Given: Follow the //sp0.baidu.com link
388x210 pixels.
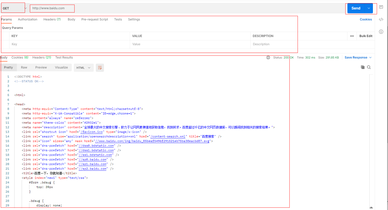Looking at the screenshot, I should tap(92, 159).
